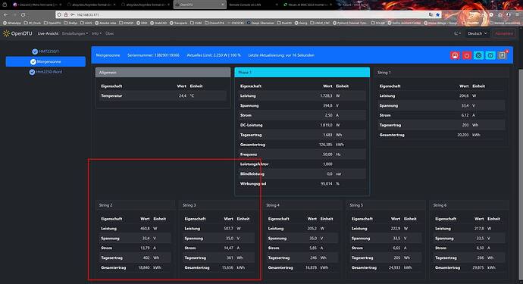This screenshot has width=523, height=284.
Task: Open the ASUS bookmark folder
Action: (86, 23)
